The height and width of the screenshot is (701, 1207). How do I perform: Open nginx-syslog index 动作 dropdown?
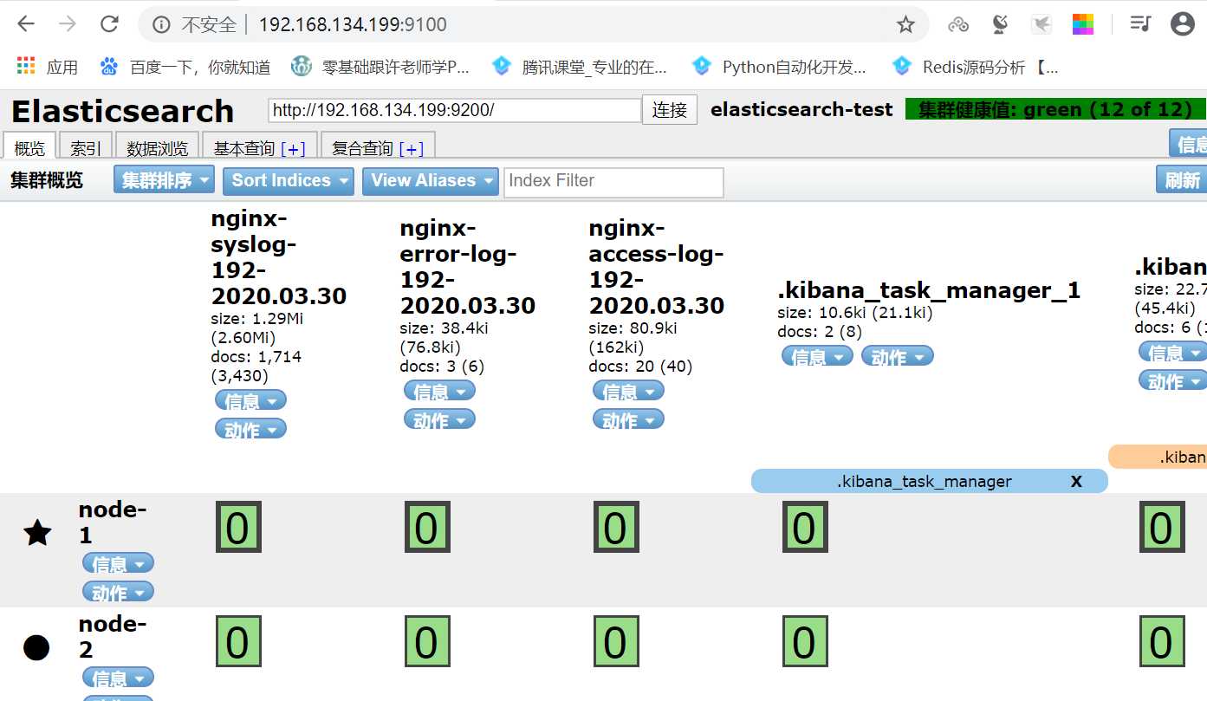click(250, 429)
